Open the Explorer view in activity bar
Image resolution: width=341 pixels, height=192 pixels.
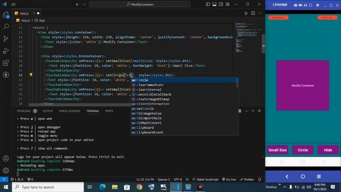coord(6,15)
